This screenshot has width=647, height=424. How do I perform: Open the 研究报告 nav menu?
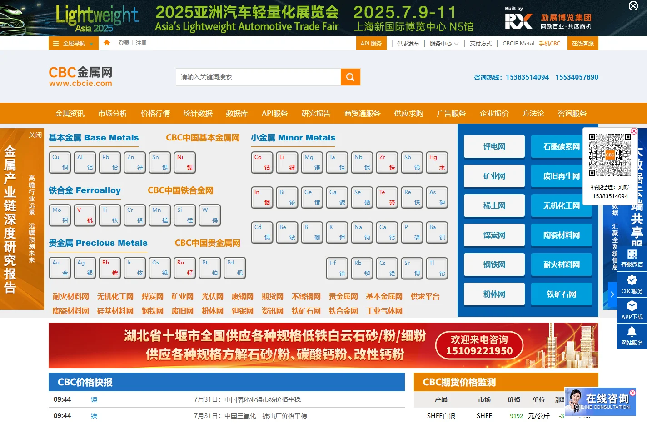(x=316, y=113)
